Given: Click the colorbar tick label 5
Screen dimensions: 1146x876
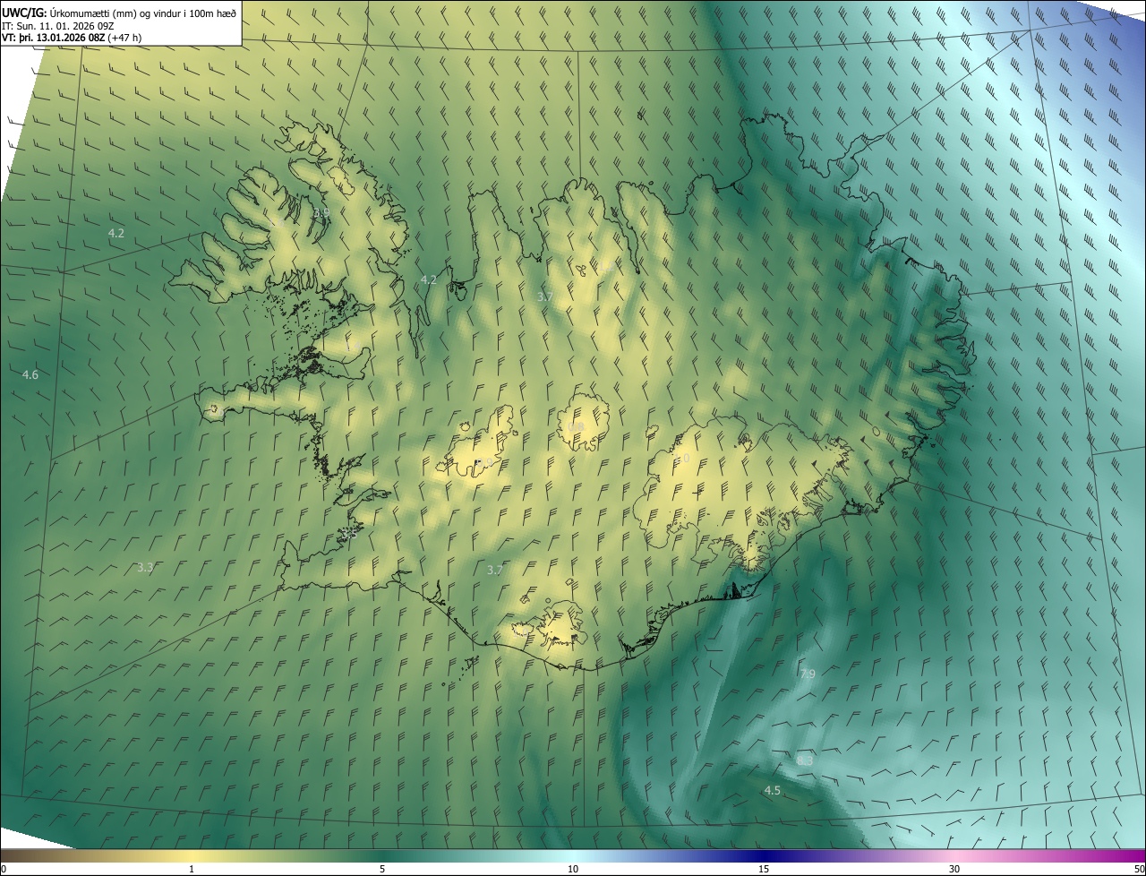Looking at the screenshot, I should pos(382,869).
